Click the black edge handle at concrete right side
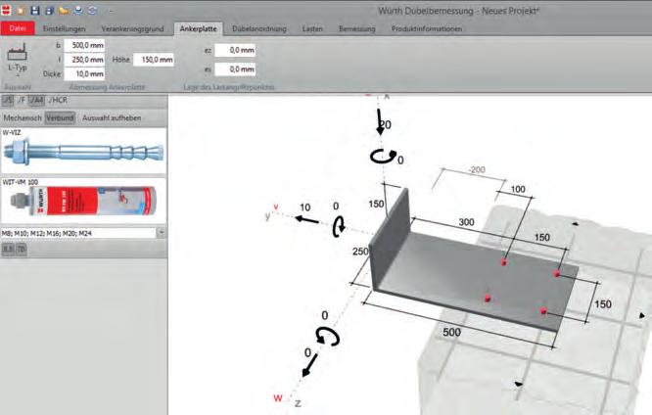The width and height of the screenshot is (652, 415). (642, 315)
